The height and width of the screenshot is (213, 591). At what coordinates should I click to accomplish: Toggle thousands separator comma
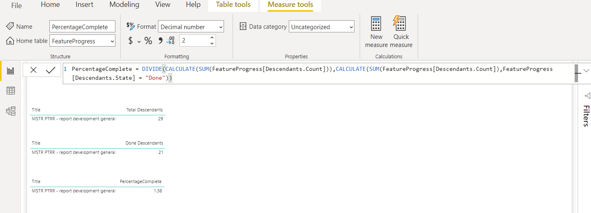tap(160, 40)
